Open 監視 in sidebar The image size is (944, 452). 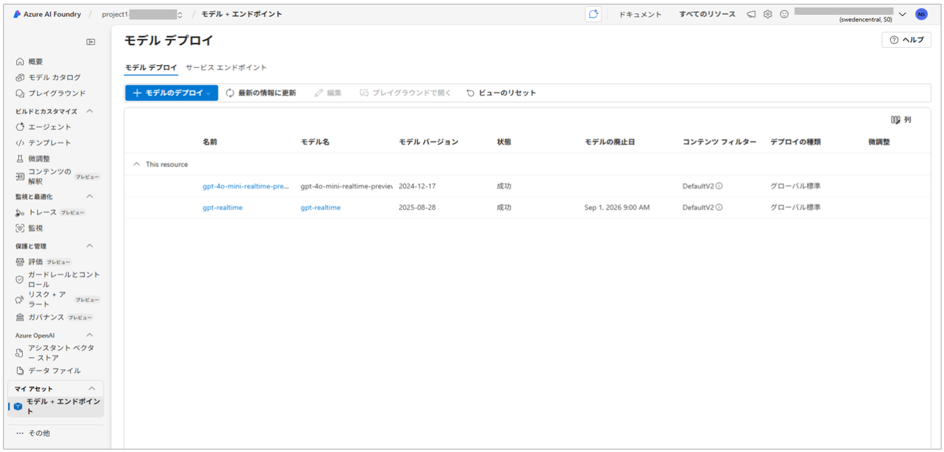[x=29, y=228]
